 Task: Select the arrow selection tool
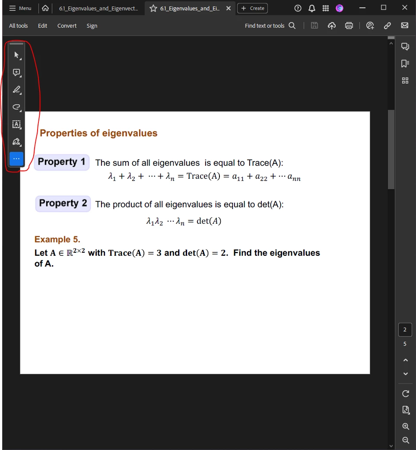[x=16, y=55]
